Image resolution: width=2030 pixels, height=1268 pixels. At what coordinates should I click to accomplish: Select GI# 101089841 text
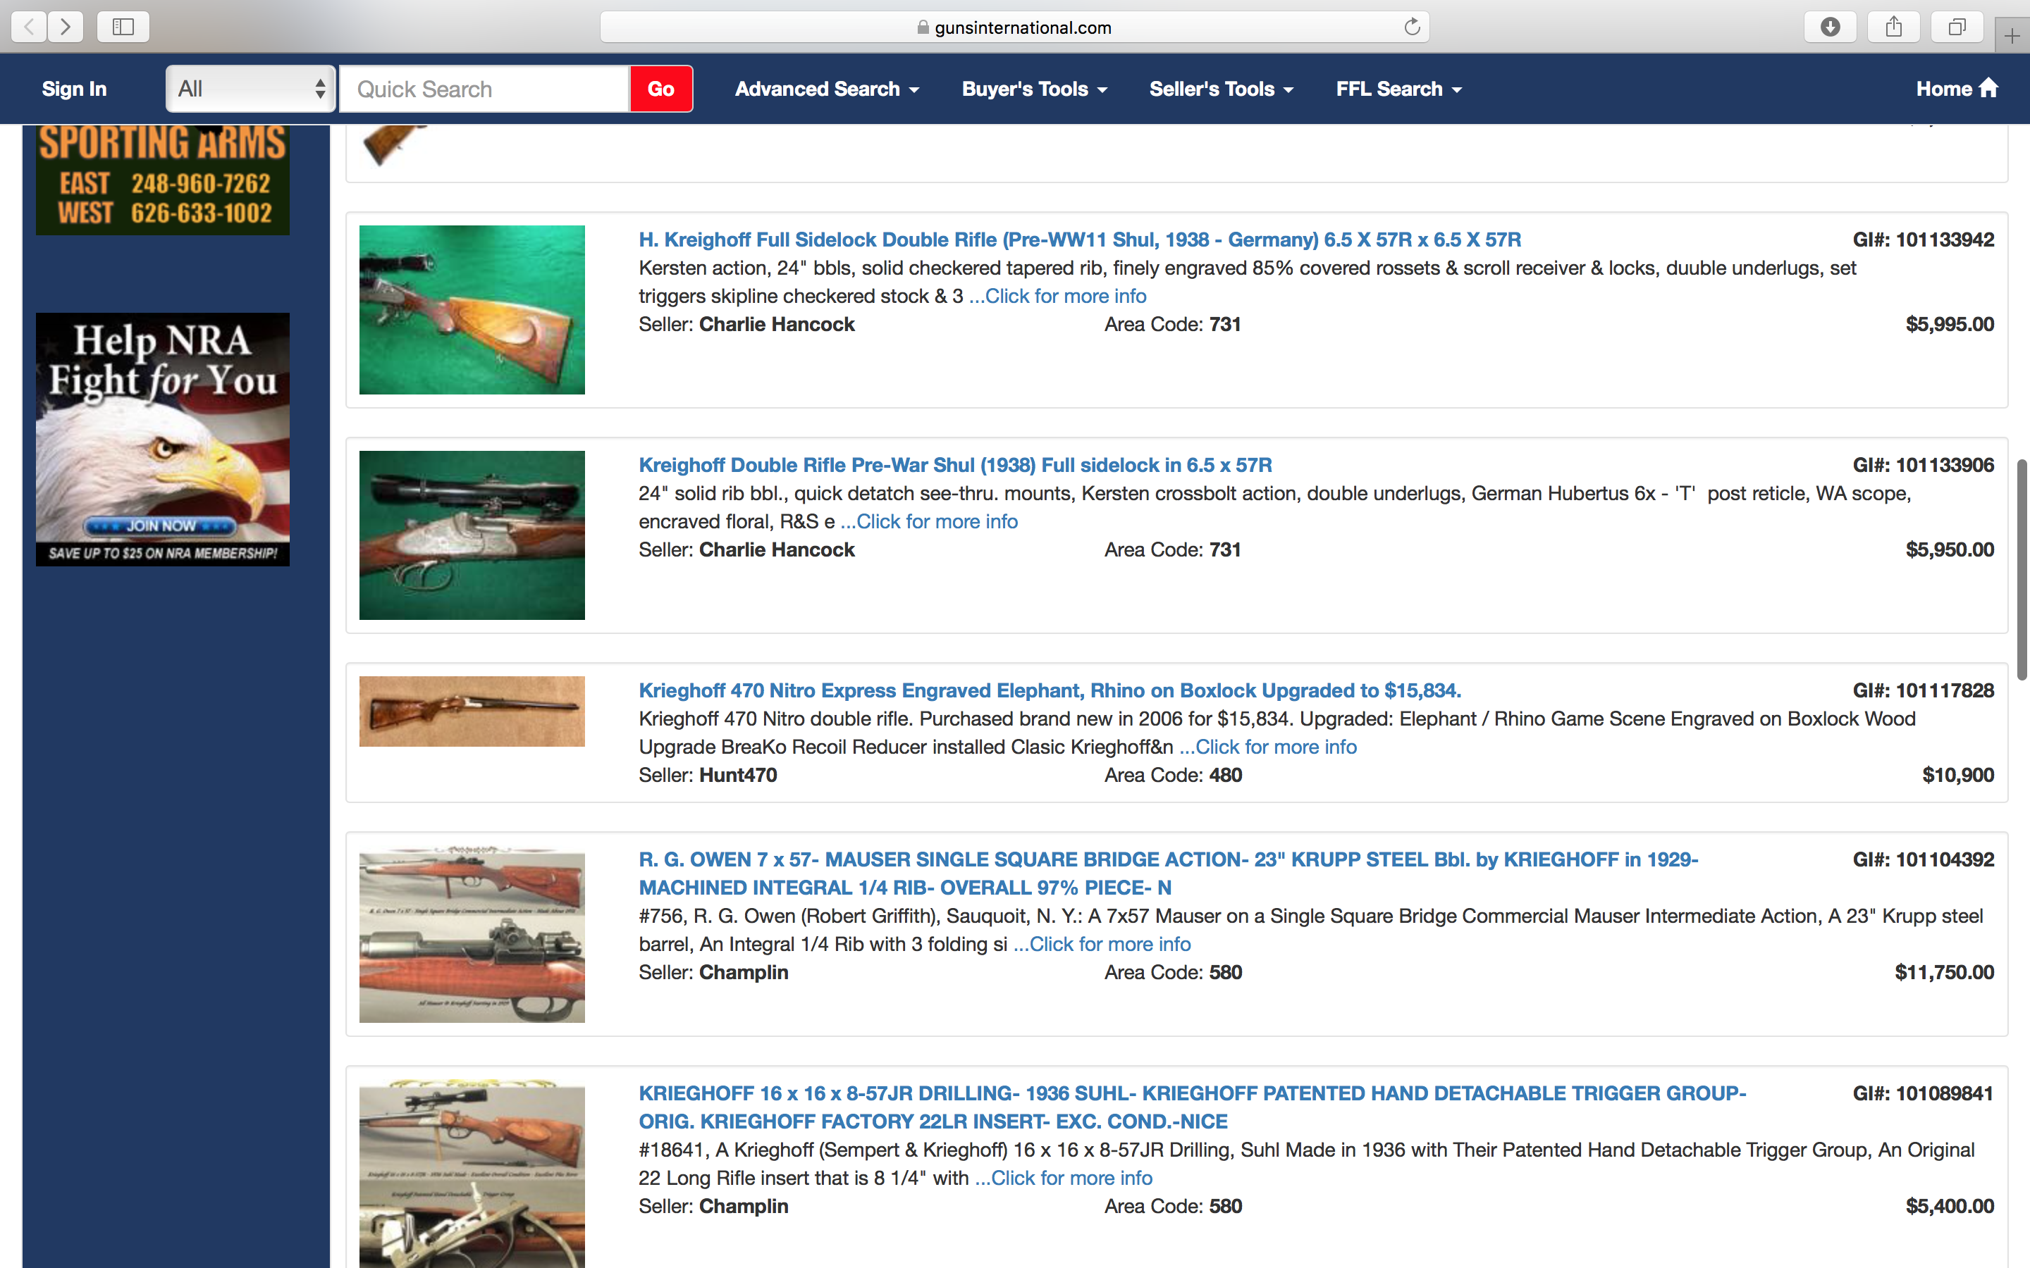coord(1924,1093)
